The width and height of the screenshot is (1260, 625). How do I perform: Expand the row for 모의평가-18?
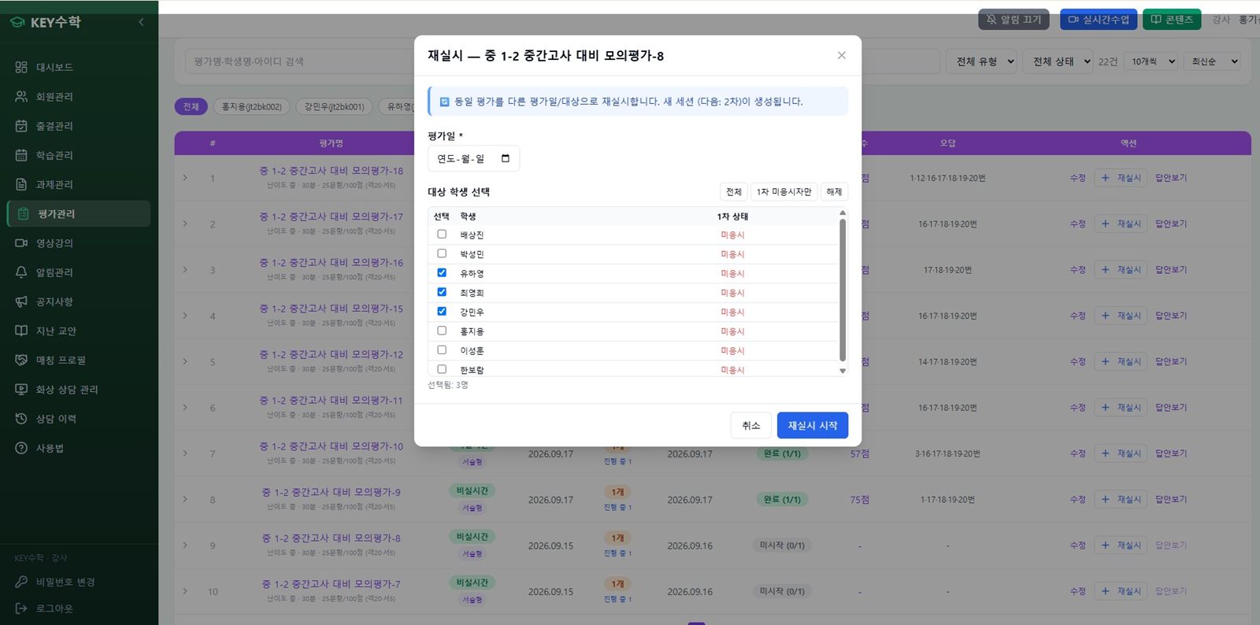[x=186, y=178]
